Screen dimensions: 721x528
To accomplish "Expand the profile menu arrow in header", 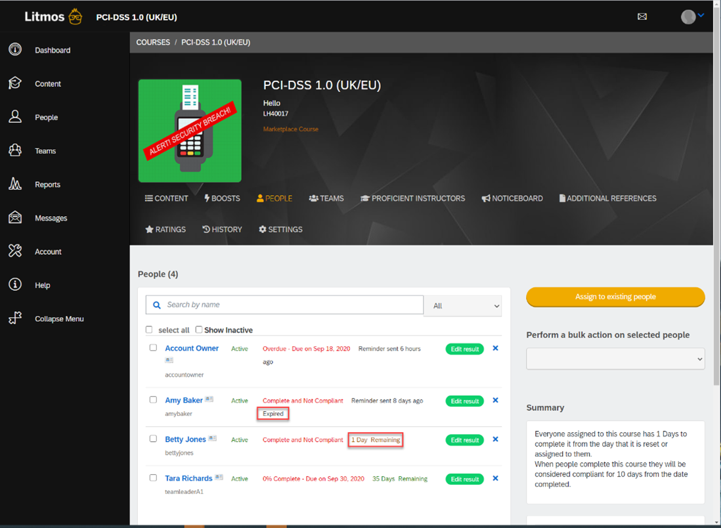I will click(701, 15).
